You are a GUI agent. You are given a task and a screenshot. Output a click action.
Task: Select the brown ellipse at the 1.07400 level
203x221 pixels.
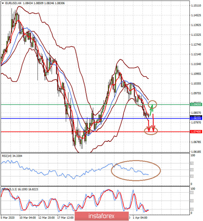pos(151,131)
